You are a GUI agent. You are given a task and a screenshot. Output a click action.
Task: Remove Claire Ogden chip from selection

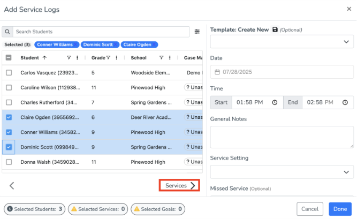(x=154, y=44)
